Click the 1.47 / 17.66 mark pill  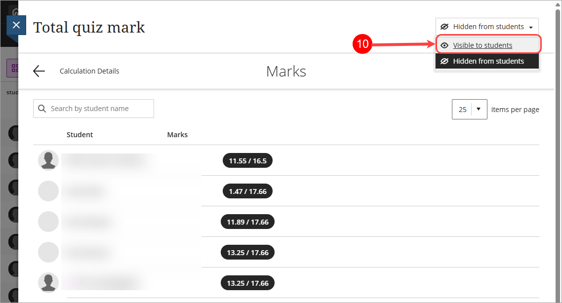(248, 191)
